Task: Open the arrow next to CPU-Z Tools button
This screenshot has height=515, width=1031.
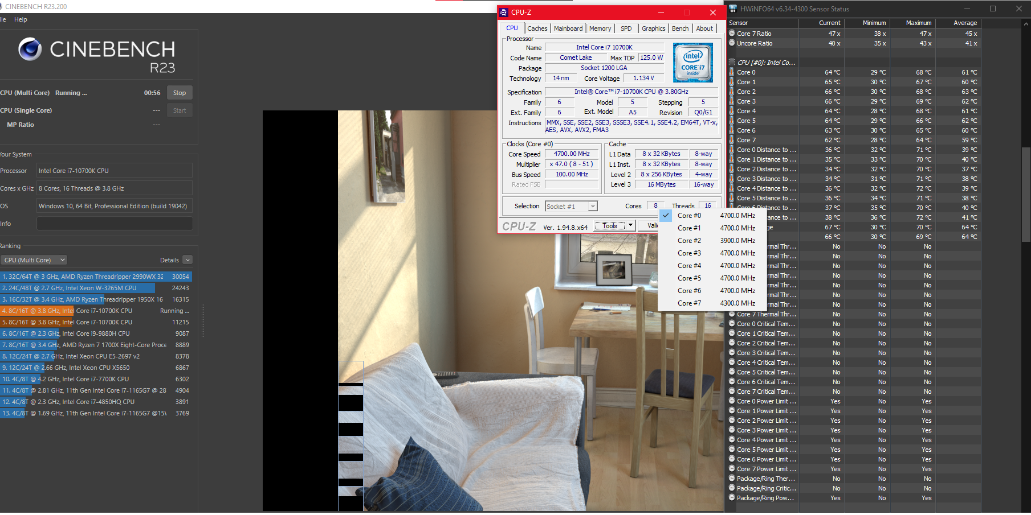Action: point(631,225)
